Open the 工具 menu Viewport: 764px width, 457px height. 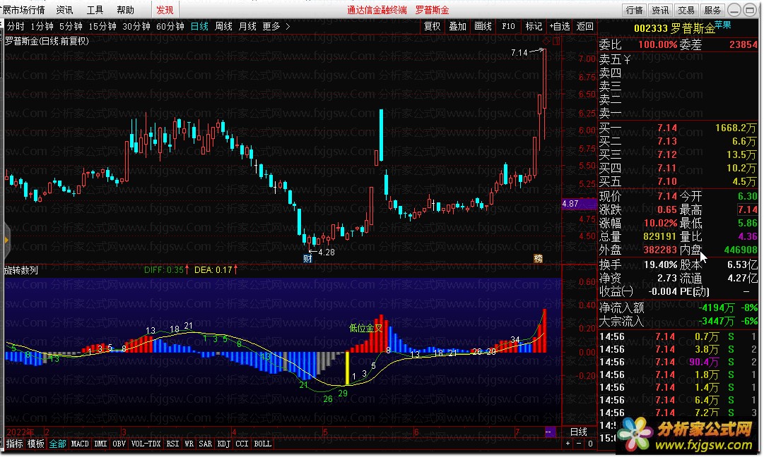click(x=95, y=10)
